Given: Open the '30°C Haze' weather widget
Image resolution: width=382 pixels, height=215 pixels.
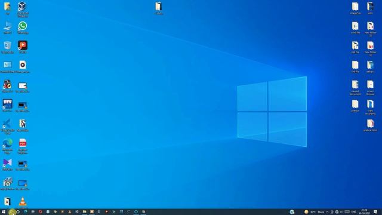Looking at the screenshot, I should click(x=315, y=212).
